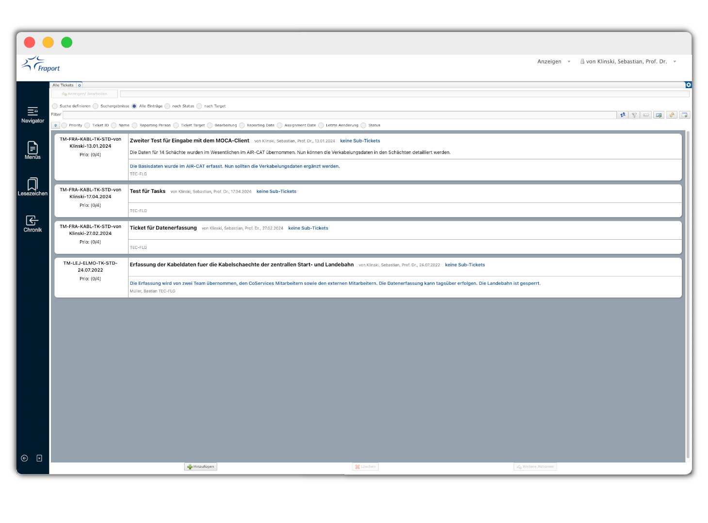The width and height of the screenshot is (708, 523).
Task: Select the Suche definieren radio button
Action: pyautogui.click(x=55, y=106)
